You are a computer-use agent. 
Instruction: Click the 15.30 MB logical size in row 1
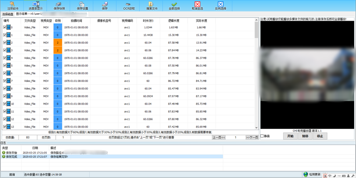[x=174, y=35]
